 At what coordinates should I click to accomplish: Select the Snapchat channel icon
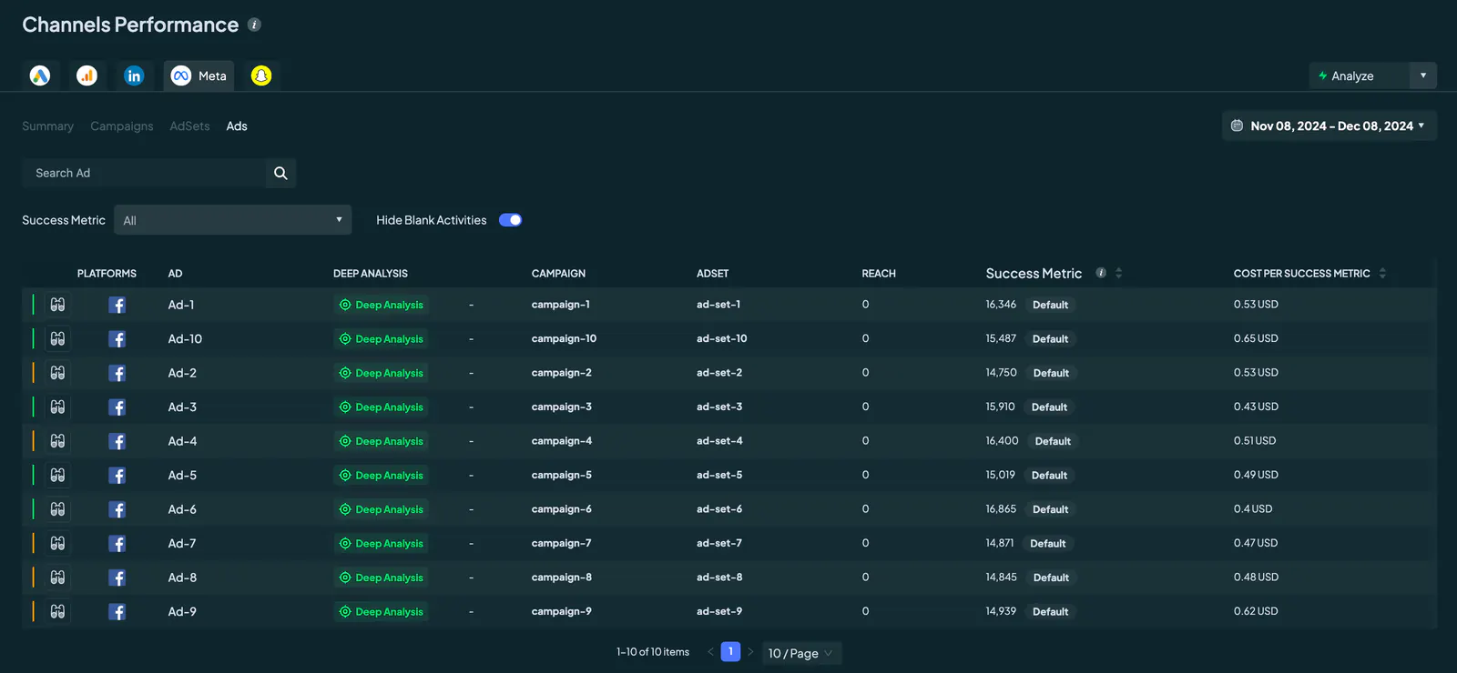261,75
